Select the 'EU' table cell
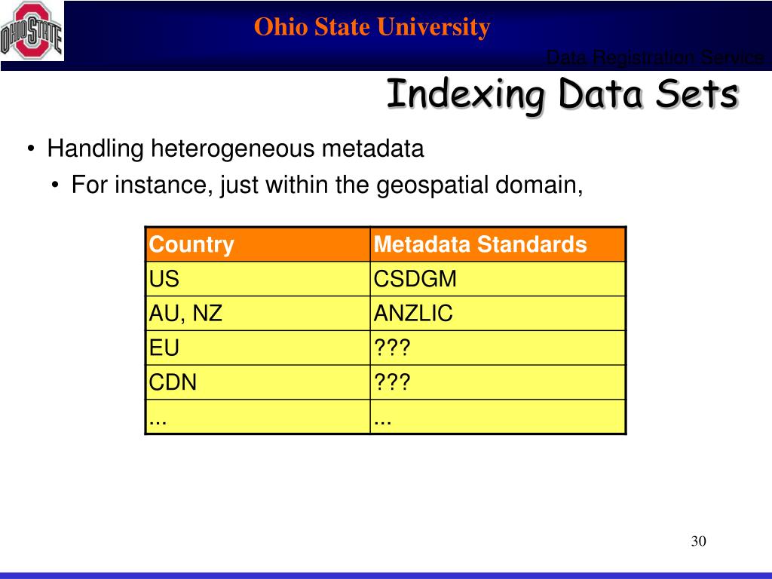 tap(258, 348)
